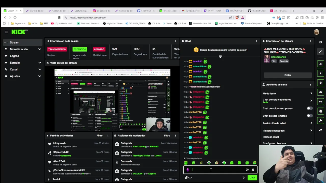Open the user profile avatar menu
Image resolution: width=326 pixels, height=183 pixels.
(x=316, y=32)
